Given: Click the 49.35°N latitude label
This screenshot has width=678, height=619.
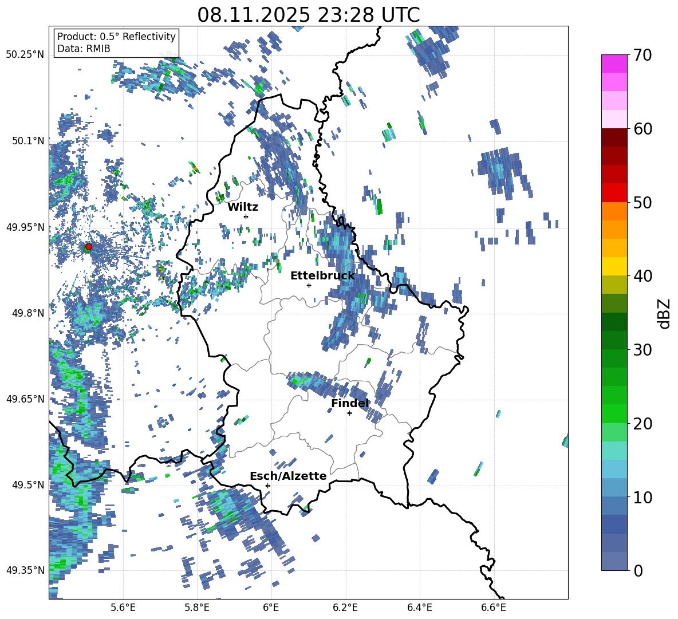Looking at the screenshot, I should (25, 570).
